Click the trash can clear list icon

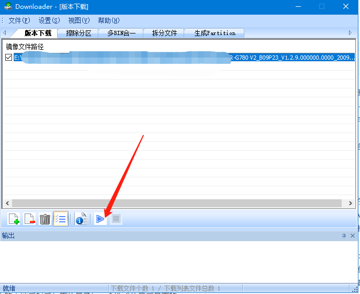pos(45,219)
